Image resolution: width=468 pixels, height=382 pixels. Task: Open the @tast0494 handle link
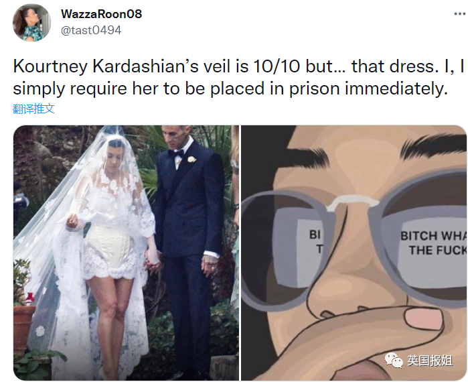(x=91, y=30)
